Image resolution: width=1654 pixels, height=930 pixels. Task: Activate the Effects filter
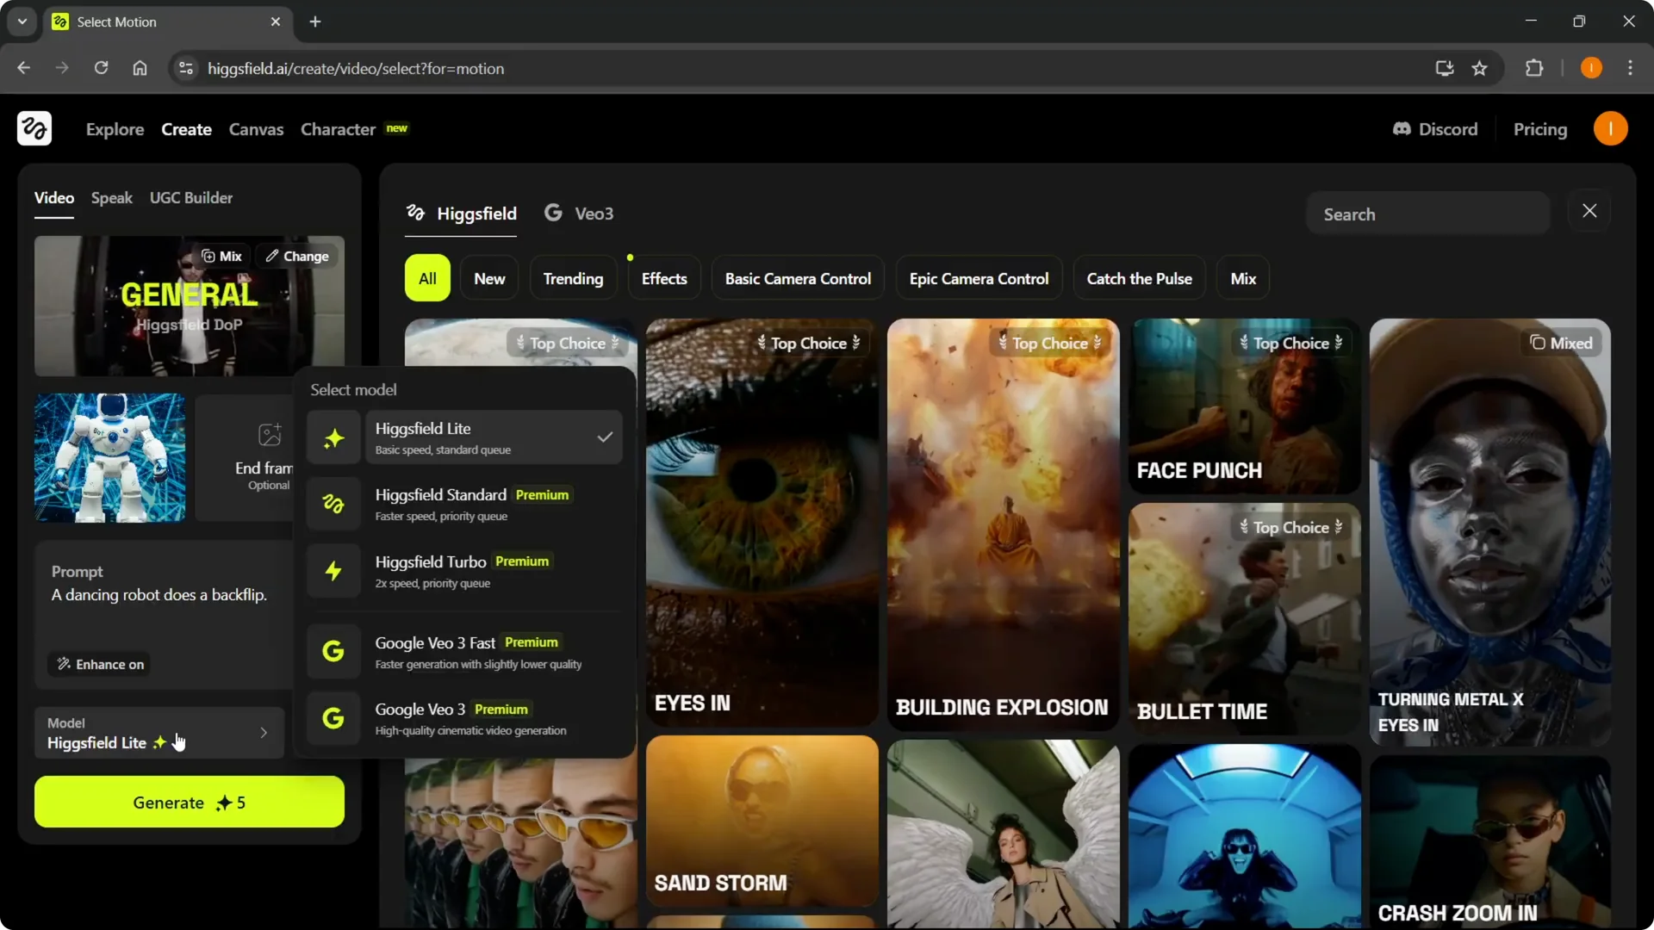(x=663, y=277)
